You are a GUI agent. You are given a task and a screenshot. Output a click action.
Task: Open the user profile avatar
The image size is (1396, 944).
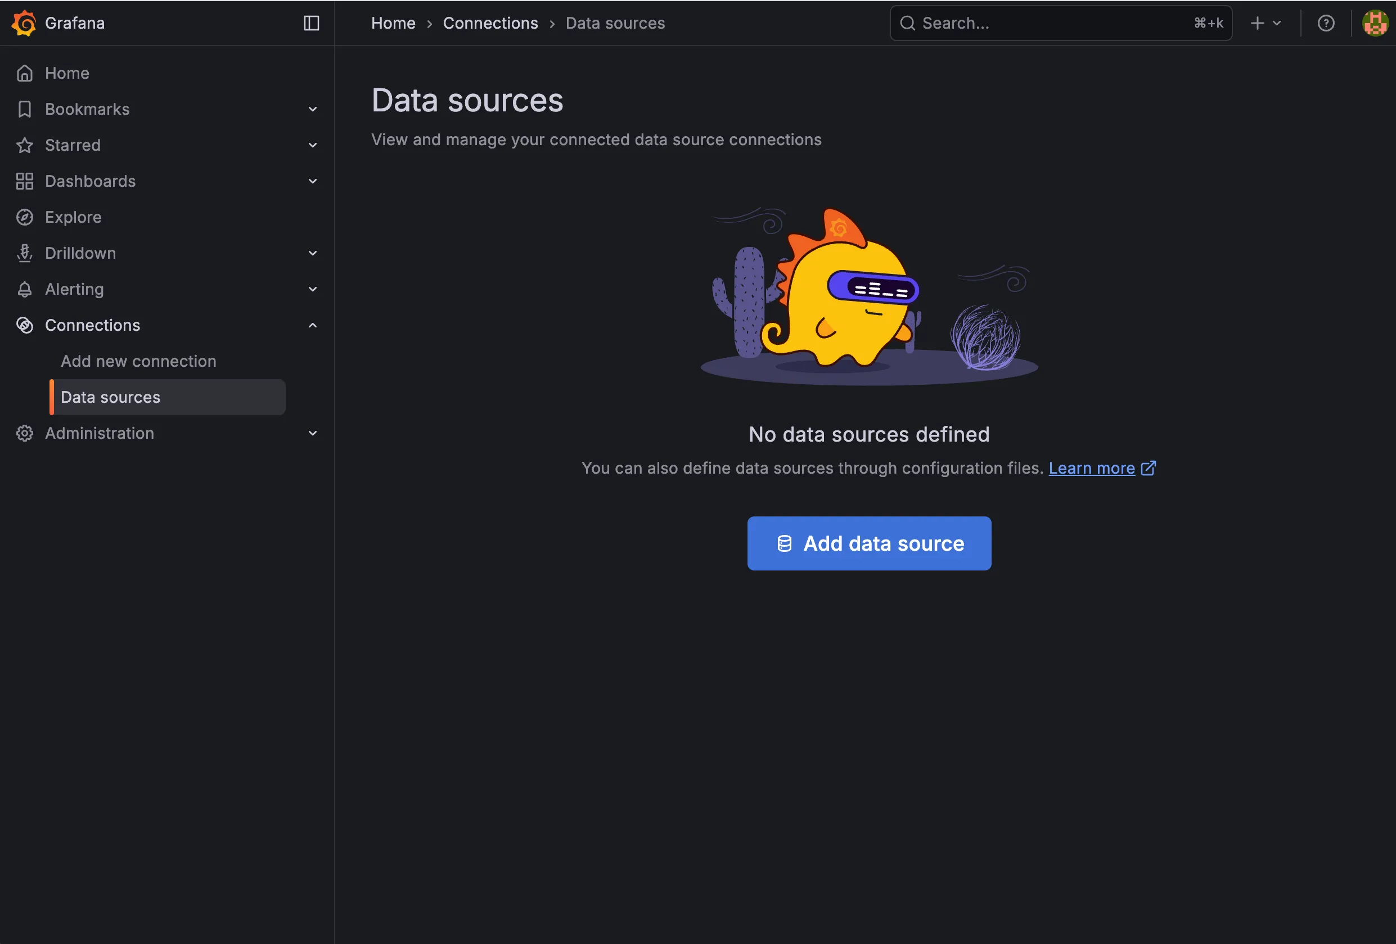pyautogui.click(x=1375, y=23)
